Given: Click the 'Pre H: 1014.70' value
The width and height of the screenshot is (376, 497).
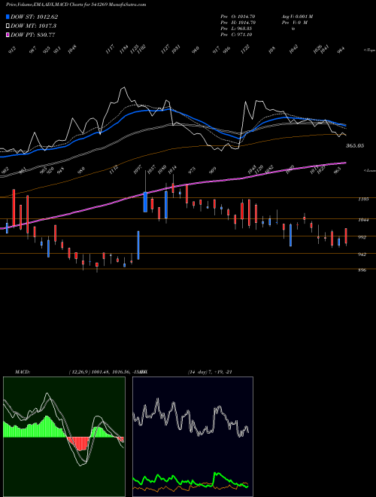Looking at the screenshot, I should (x=238, y=23).
